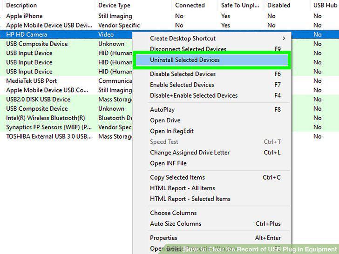Viewport: 339px width, 254px height.
Task: Select the MediaTek USB Port row
Action: 66,81
